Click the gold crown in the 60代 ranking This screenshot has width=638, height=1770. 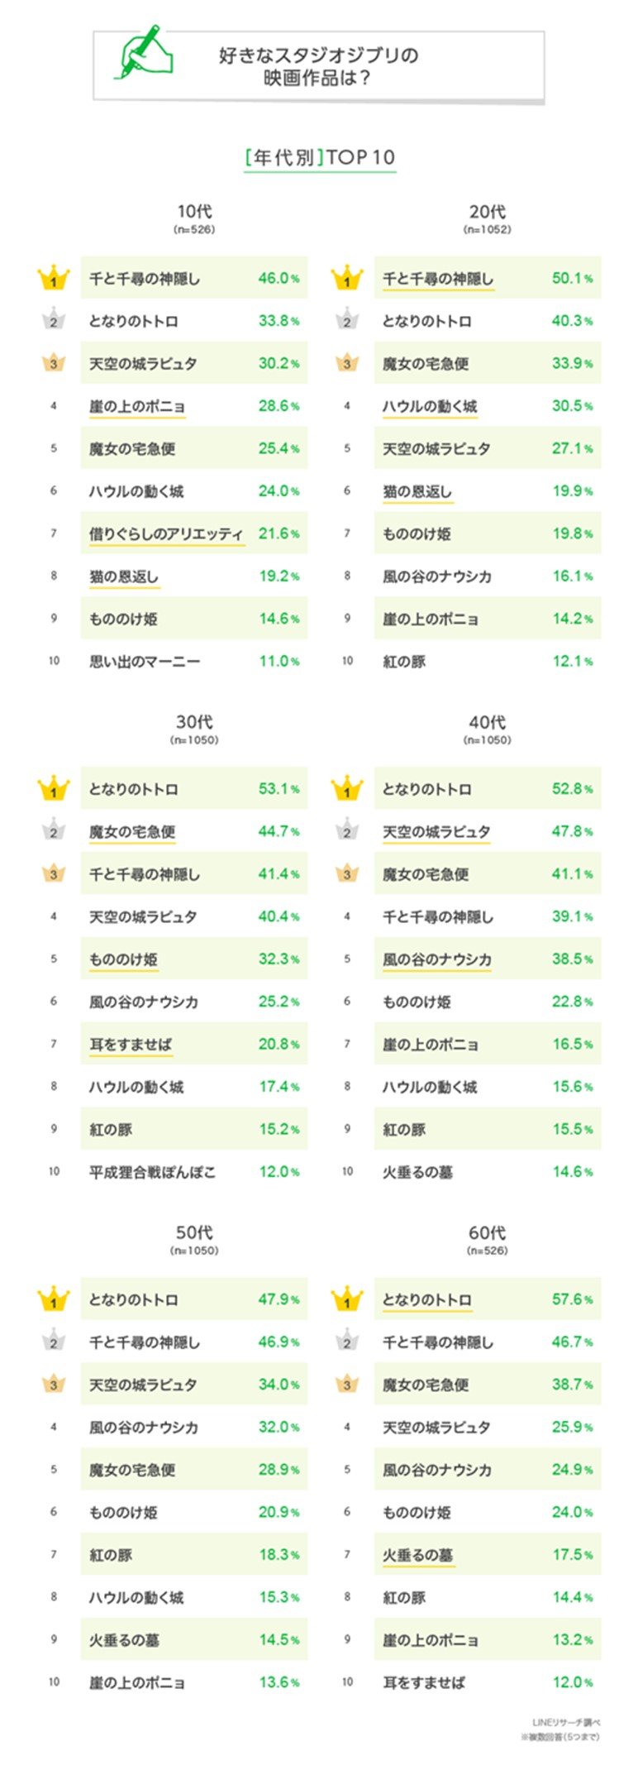point(347,1299)
